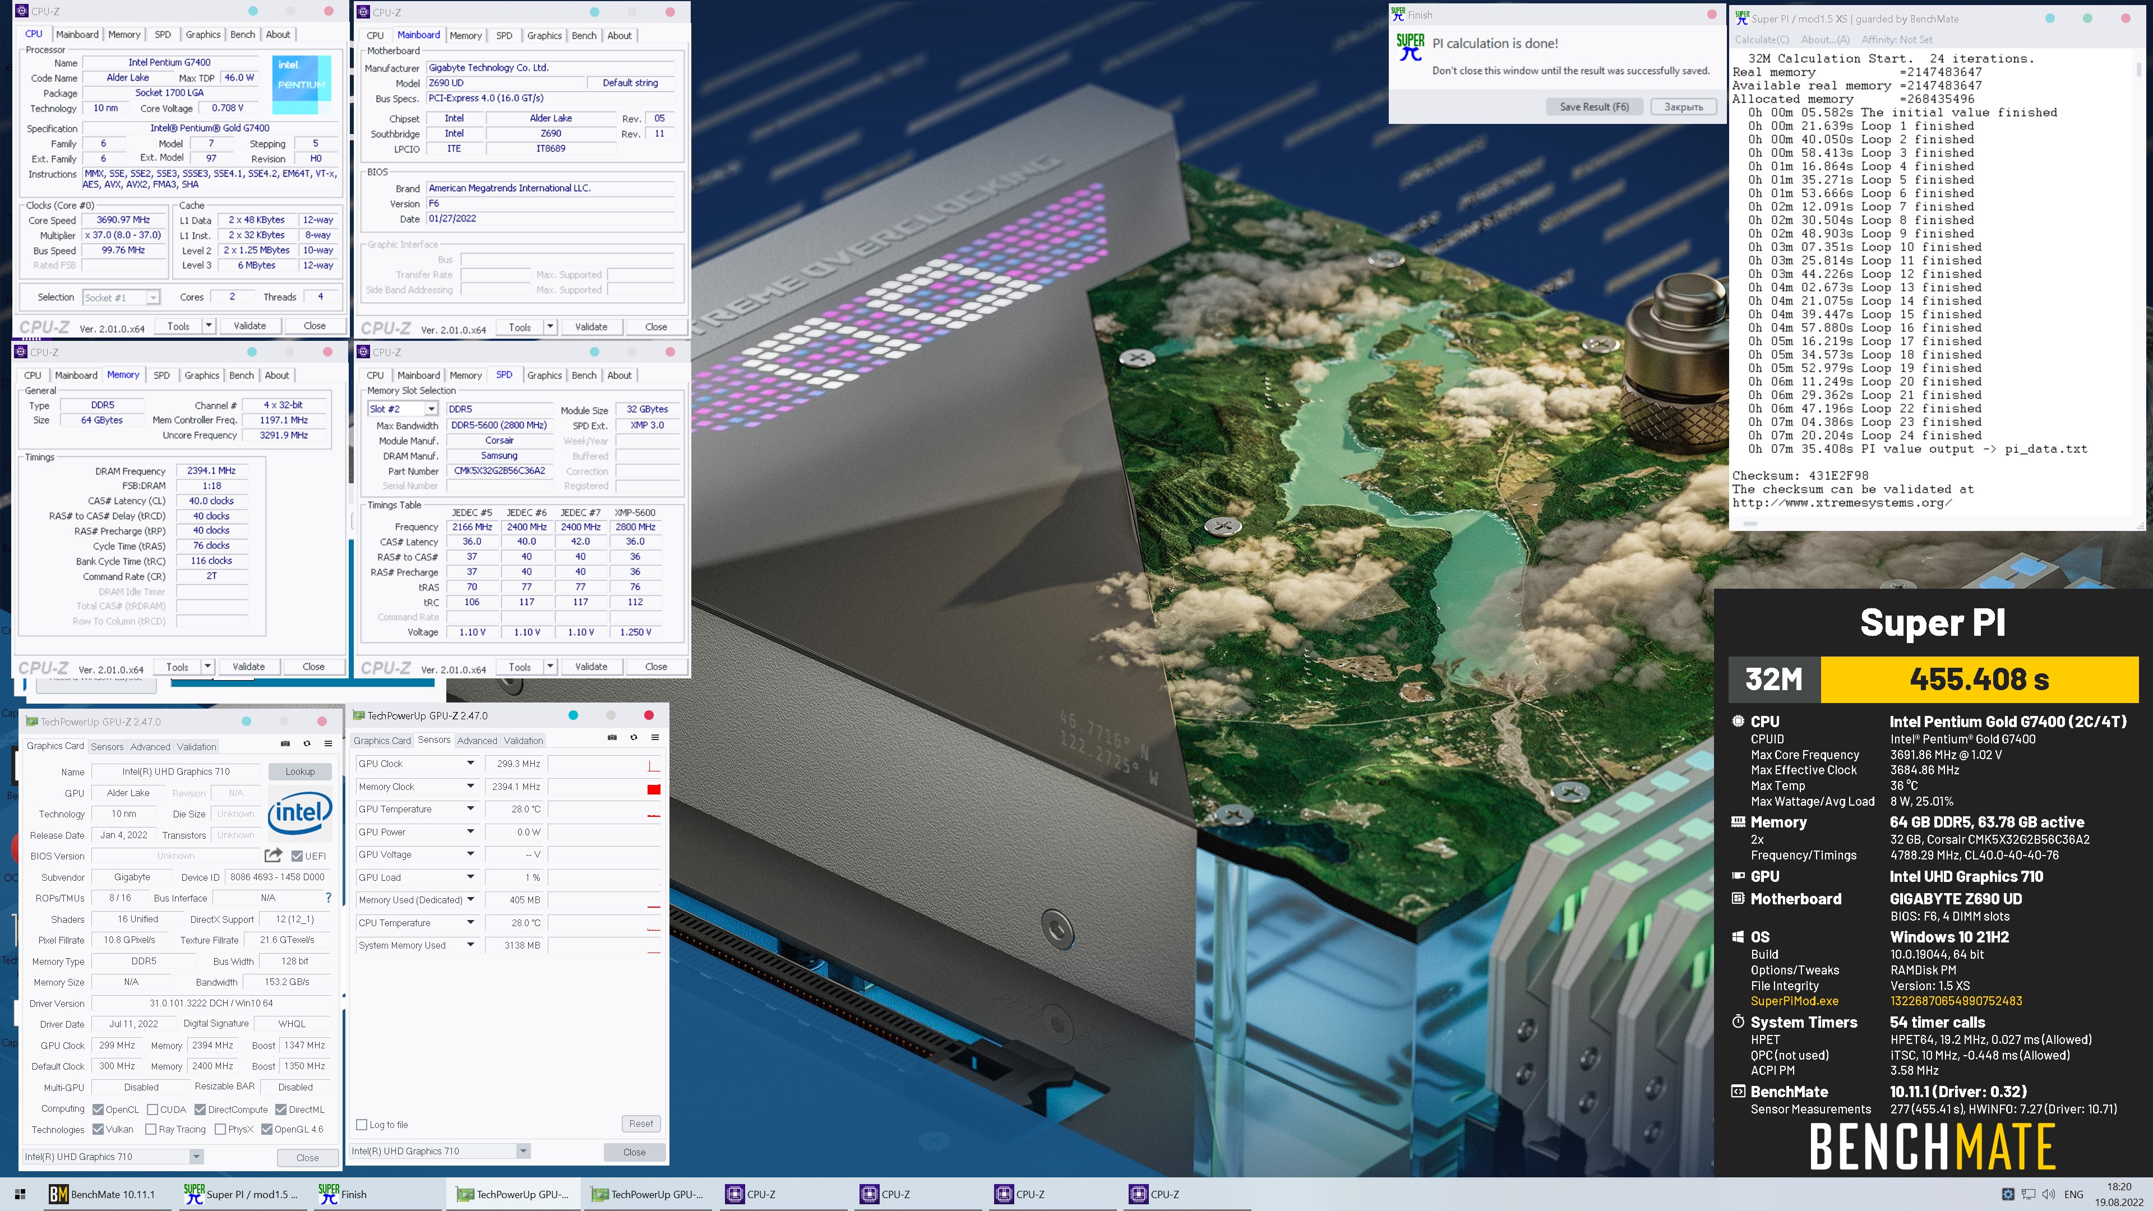
Task: Click SuperPiMod.exe yellow text in BenchMate
Action: tap(1794, 1000)
